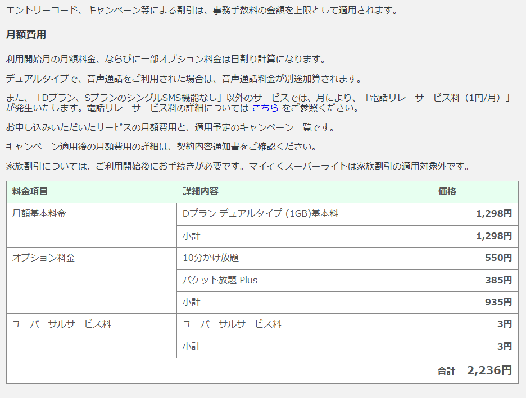The width and height of the screenshot is (526, 398).
Task: Select the ユニバーサルサービス料 category label
Action: (x=61, y=324)
